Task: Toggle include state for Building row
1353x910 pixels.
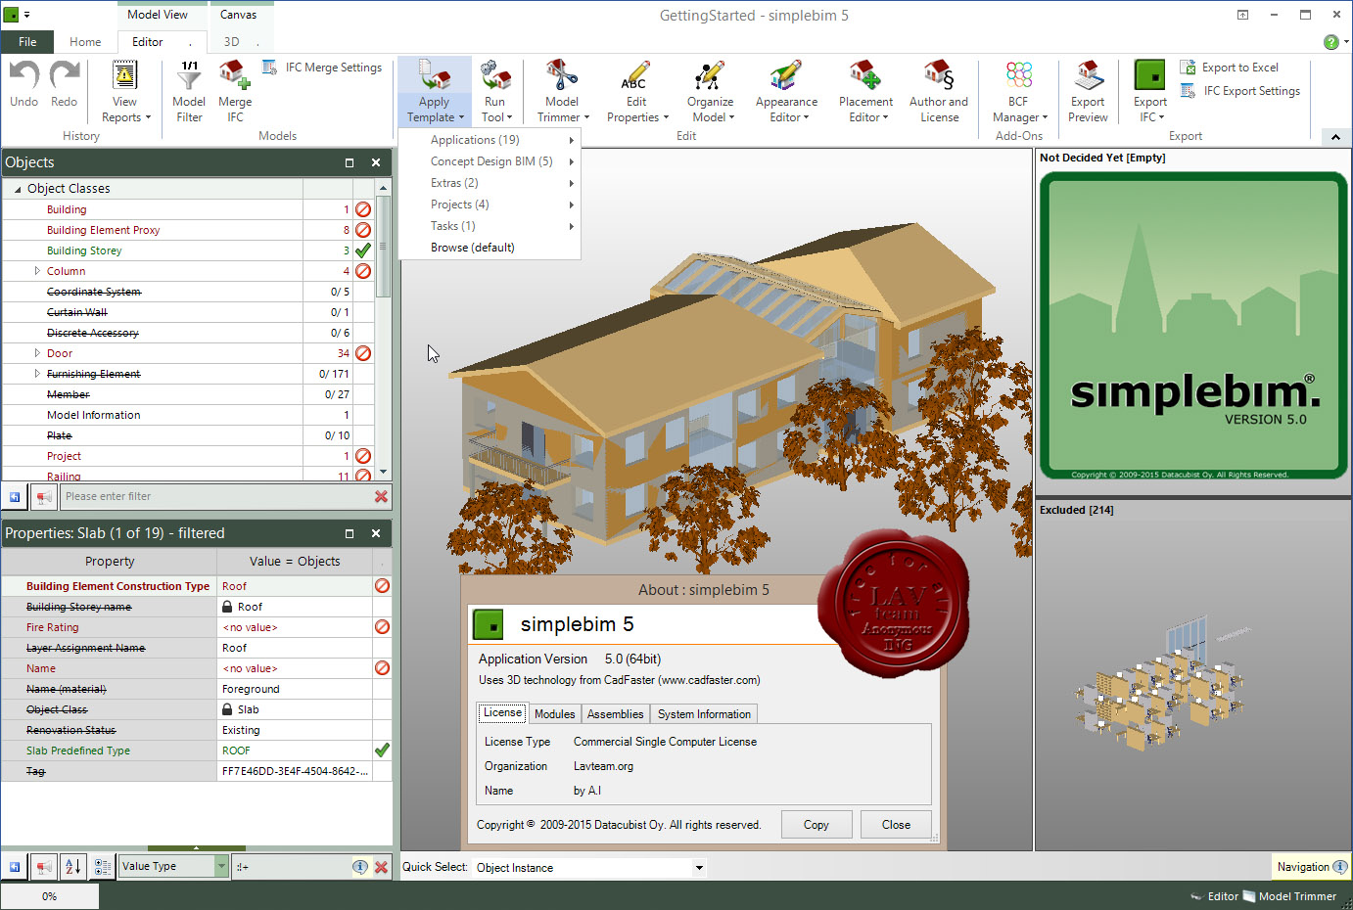Action: click(x=363, y=209)
